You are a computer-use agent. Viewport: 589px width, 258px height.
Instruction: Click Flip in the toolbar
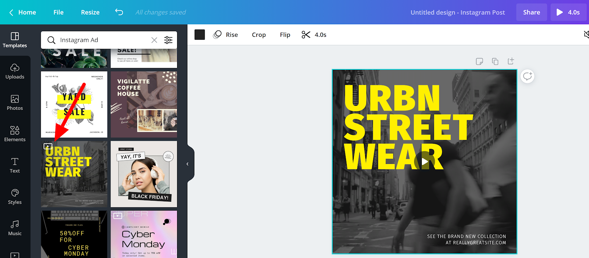tap(285, 35)
